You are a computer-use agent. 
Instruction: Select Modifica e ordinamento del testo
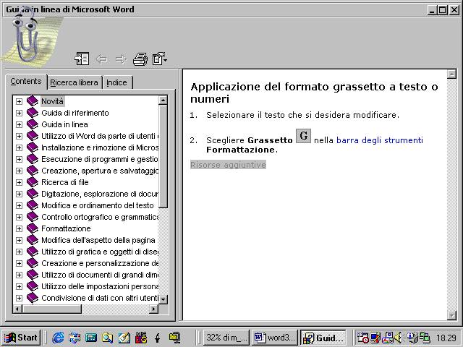click(98, 205)
